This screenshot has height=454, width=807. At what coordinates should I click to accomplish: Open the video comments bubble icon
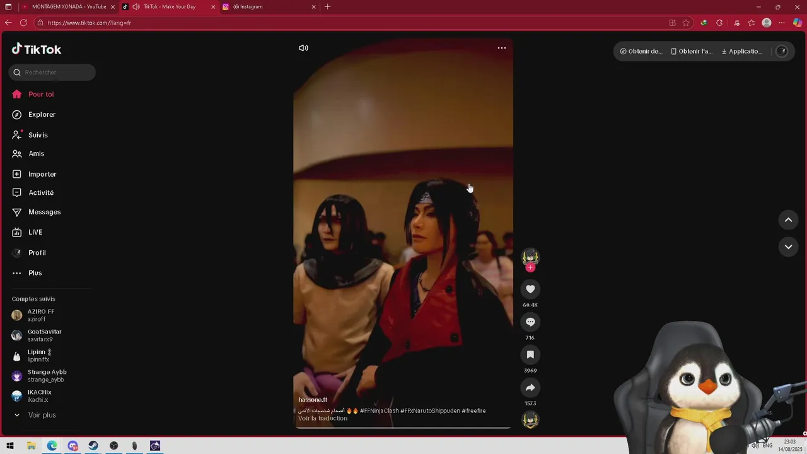tap(530, 322)
